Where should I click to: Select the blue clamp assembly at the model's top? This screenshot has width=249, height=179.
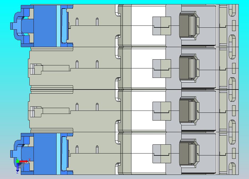coord(42,26)
